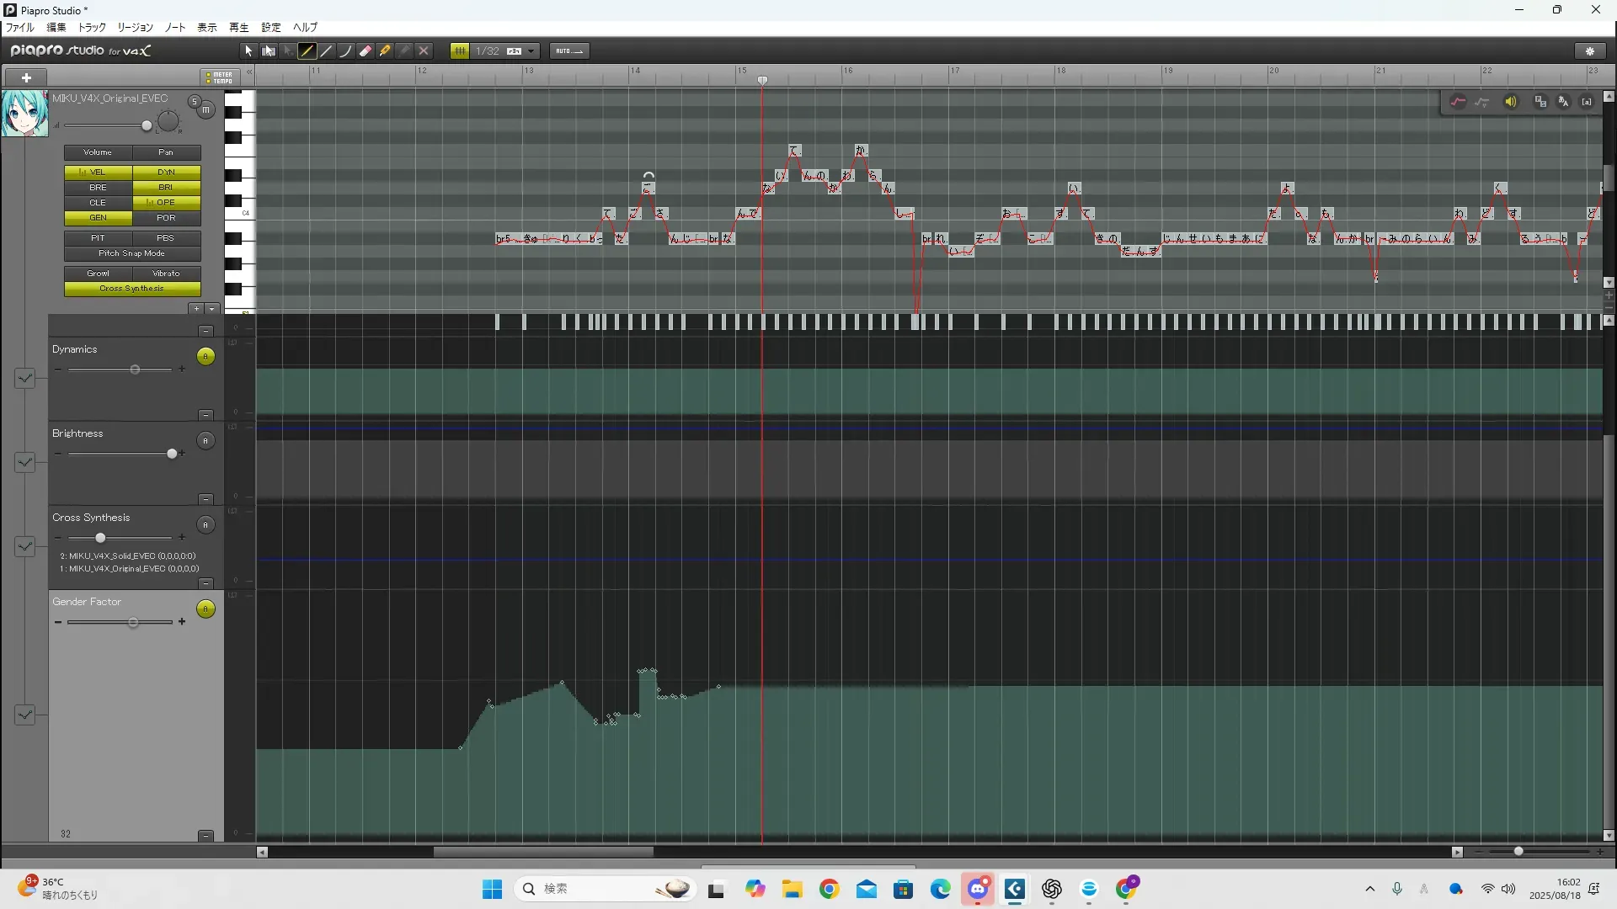Collapse the Gender Factor lane
Image resolution: width=1617 pixels, height=909 pixels.
205,835
